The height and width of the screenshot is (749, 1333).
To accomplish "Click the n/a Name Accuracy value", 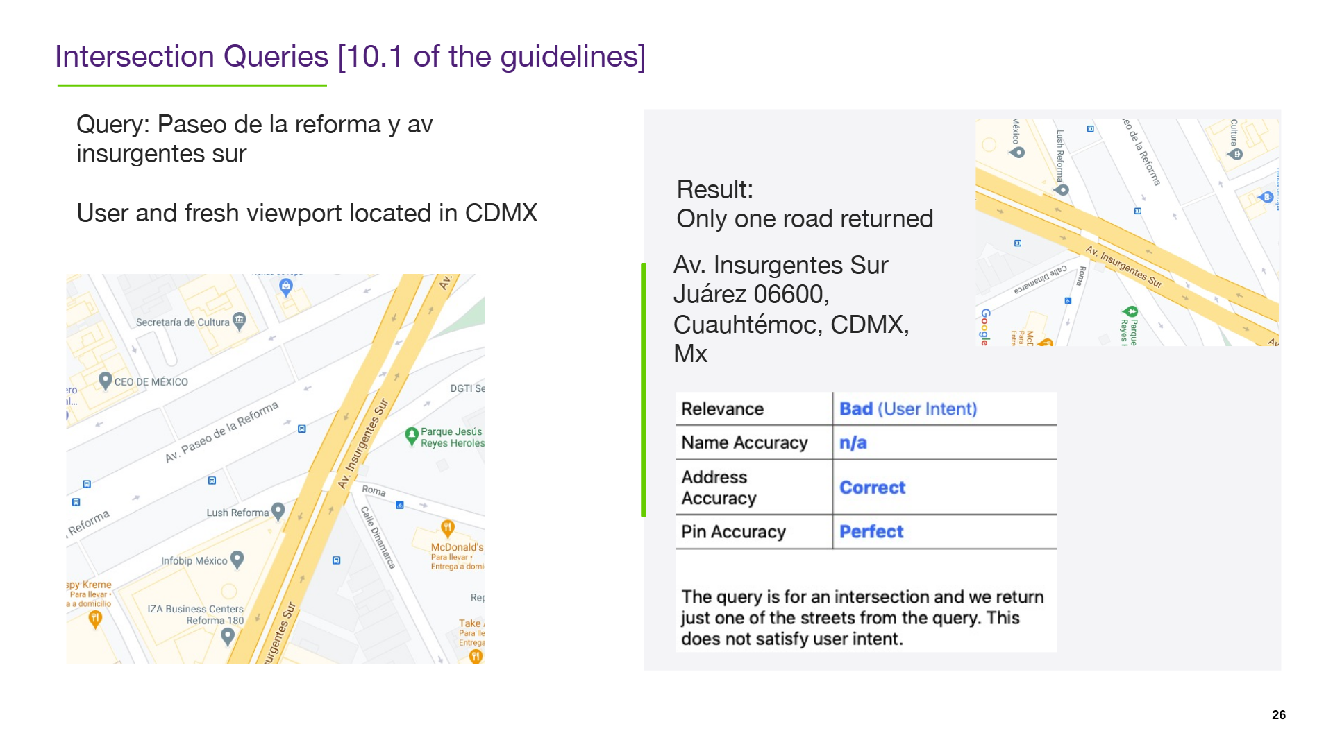I will (x=853, y=442).
